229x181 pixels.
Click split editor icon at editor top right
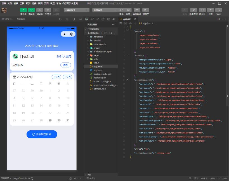tap(219, 19)
